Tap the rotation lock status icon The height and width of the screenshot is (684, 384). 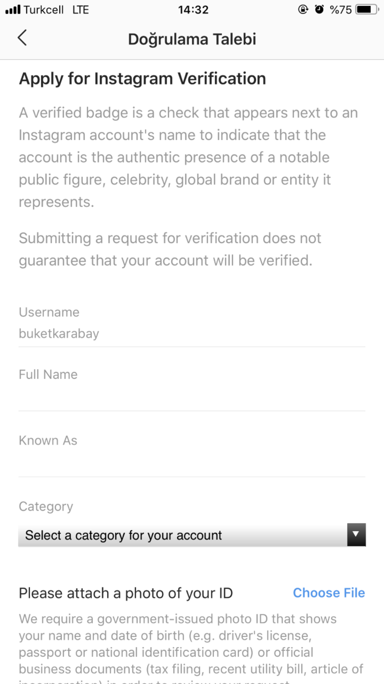point(303,9)
